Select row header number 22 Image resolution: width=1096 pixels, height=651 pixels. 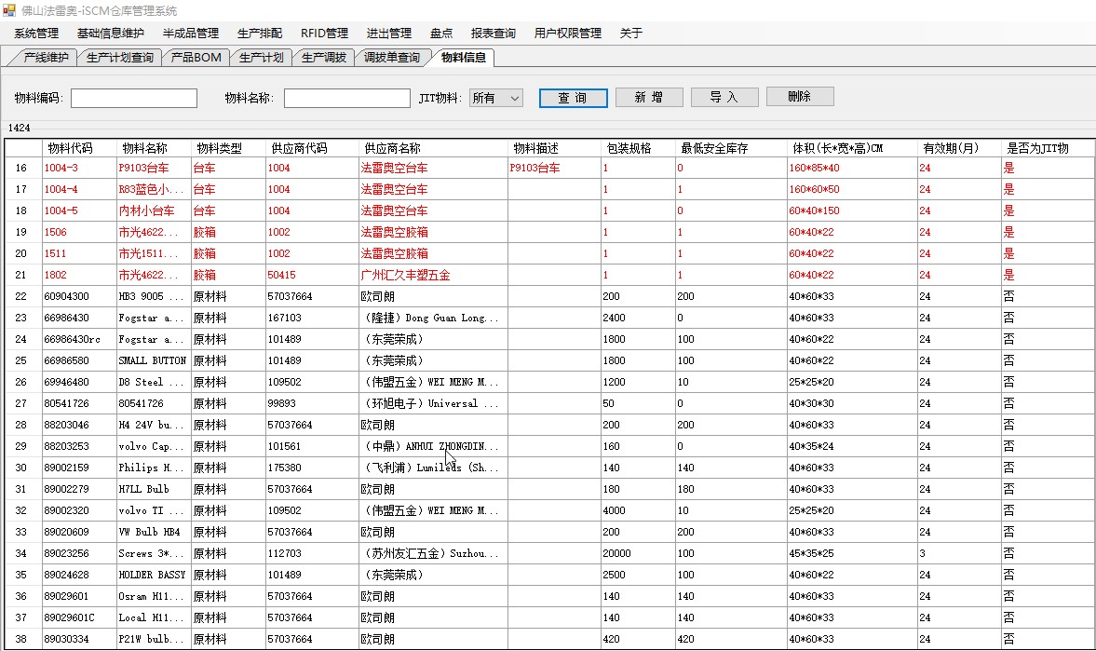23,296
